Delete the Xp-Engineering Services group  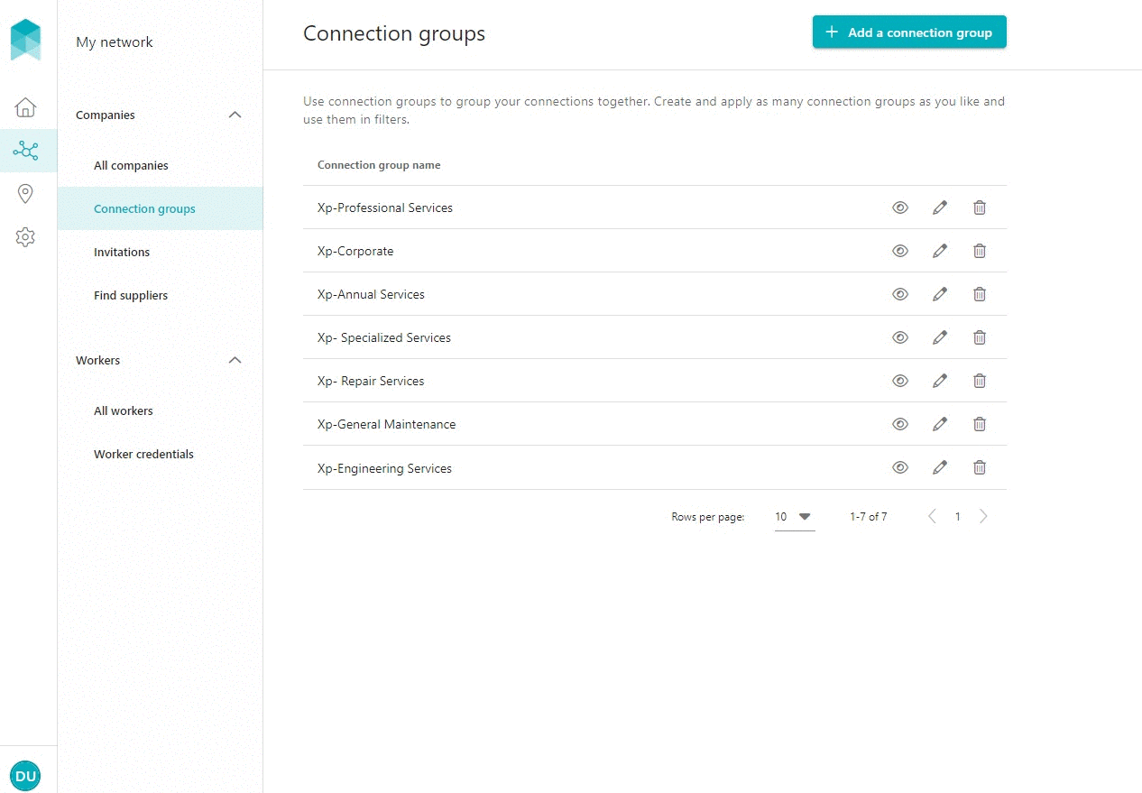[x=980, y=467]
